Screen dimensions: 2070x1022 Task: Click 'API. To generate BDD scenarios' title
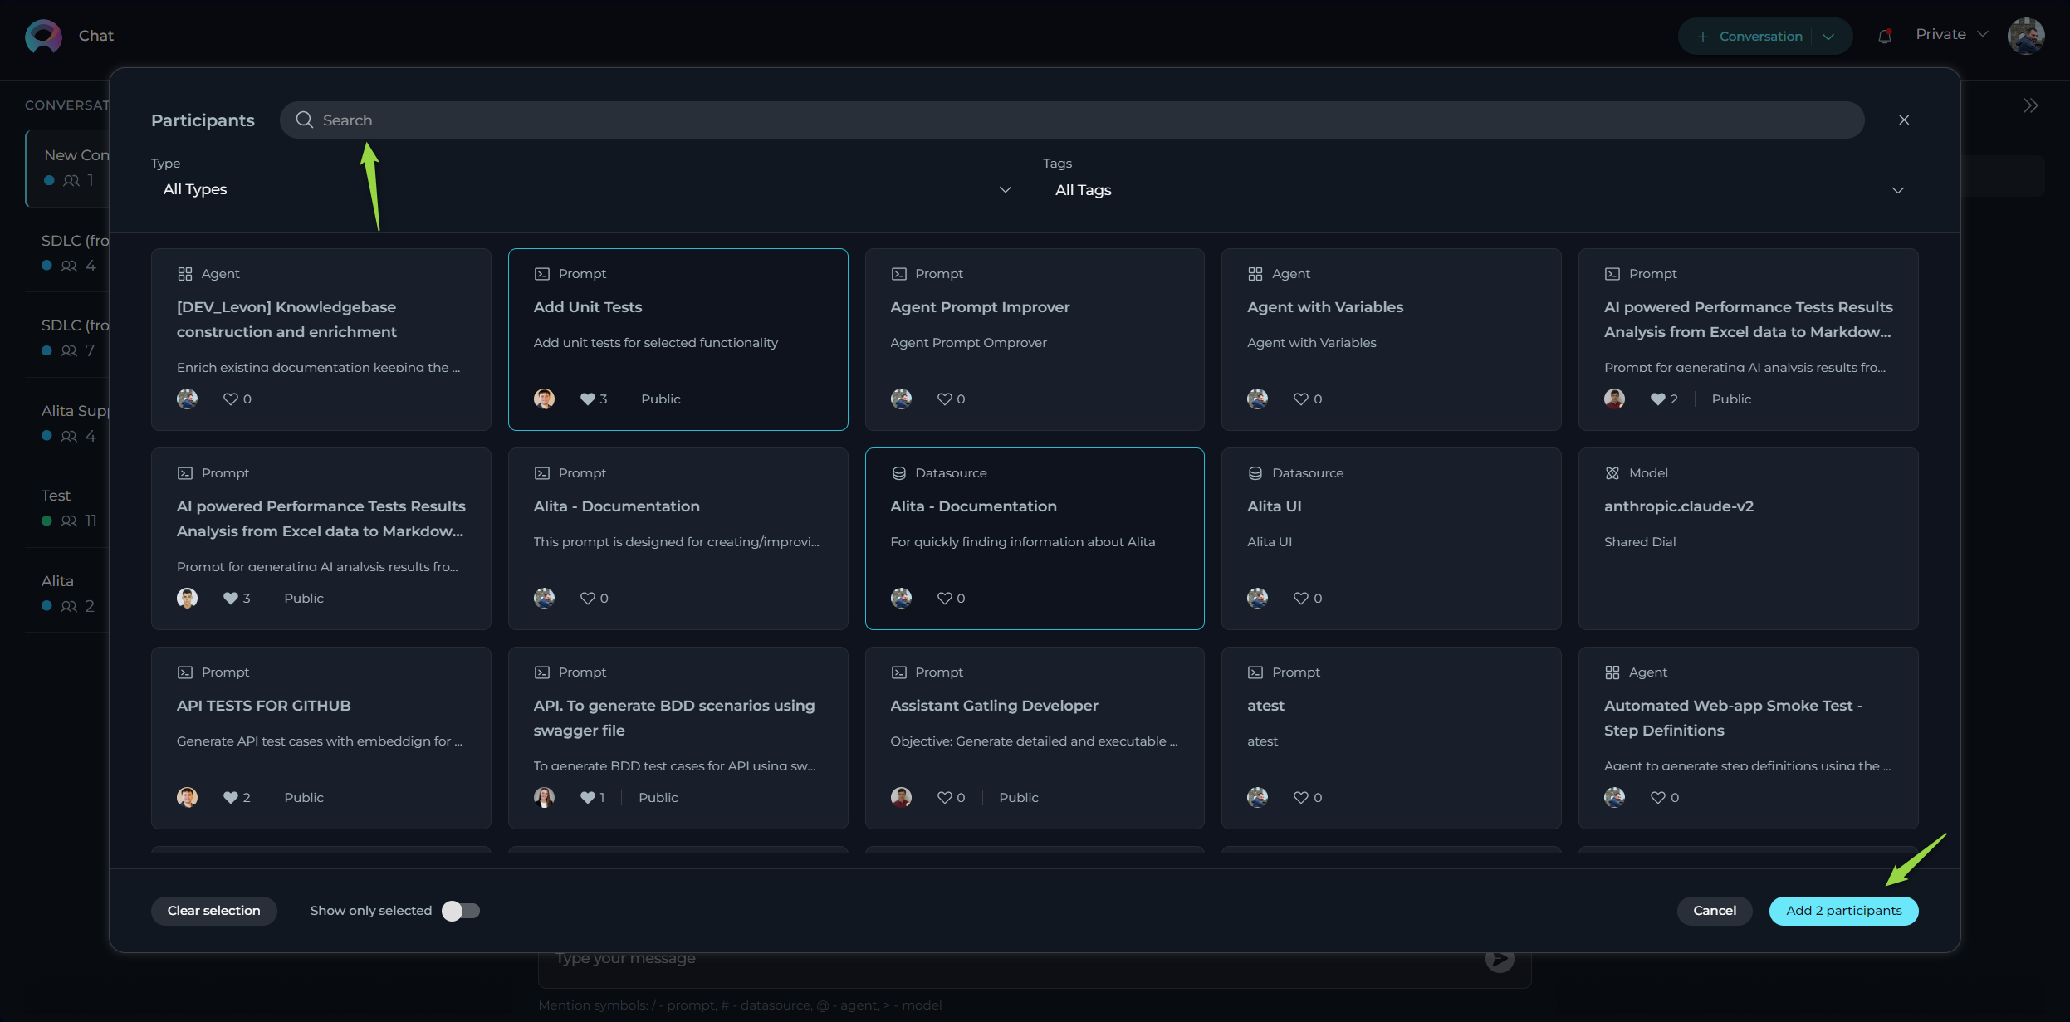click(674, 717)
